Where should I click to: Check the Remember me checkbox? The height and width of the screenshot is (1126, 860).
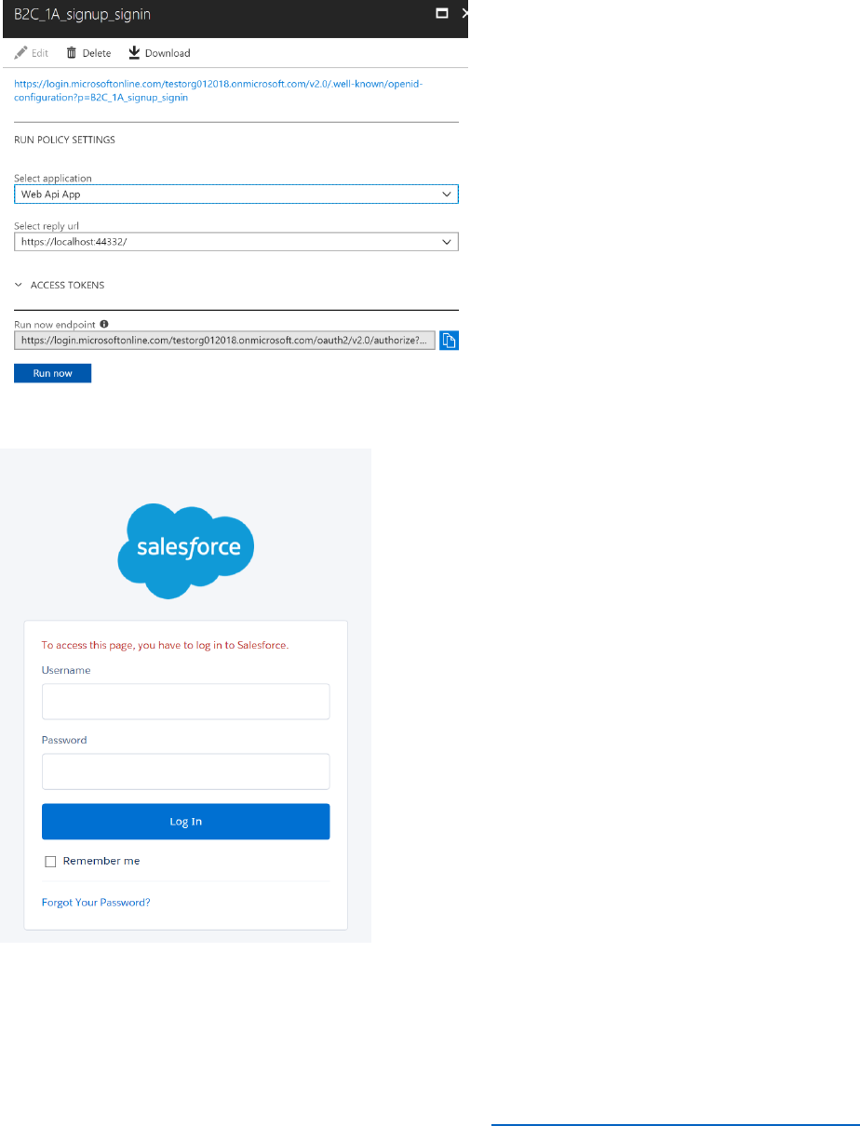click(51, 862)
